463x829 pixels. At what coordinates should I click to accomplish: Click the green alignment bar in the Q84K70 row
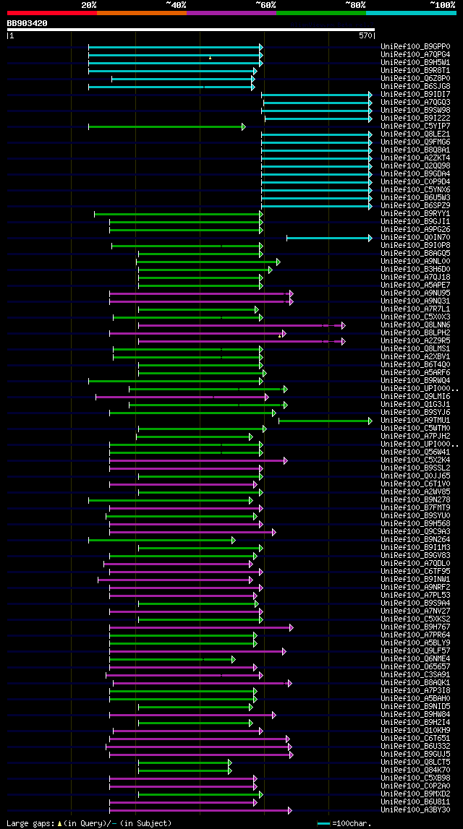tap(185, 770)
